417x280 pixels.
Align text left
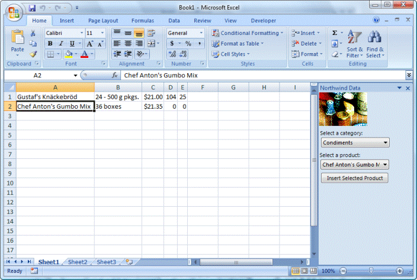[x=117, y=44]
